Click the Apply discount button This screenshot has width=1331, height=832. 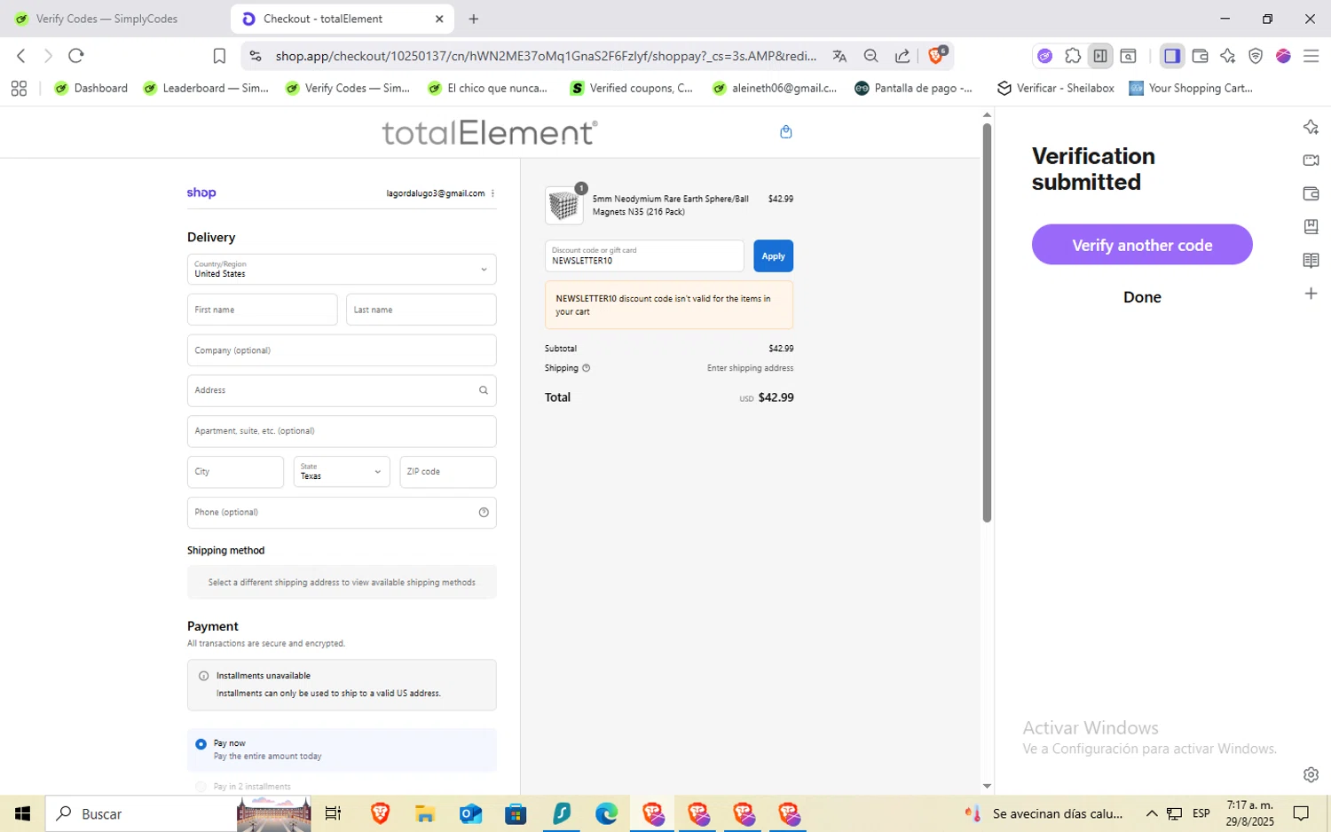773,256
